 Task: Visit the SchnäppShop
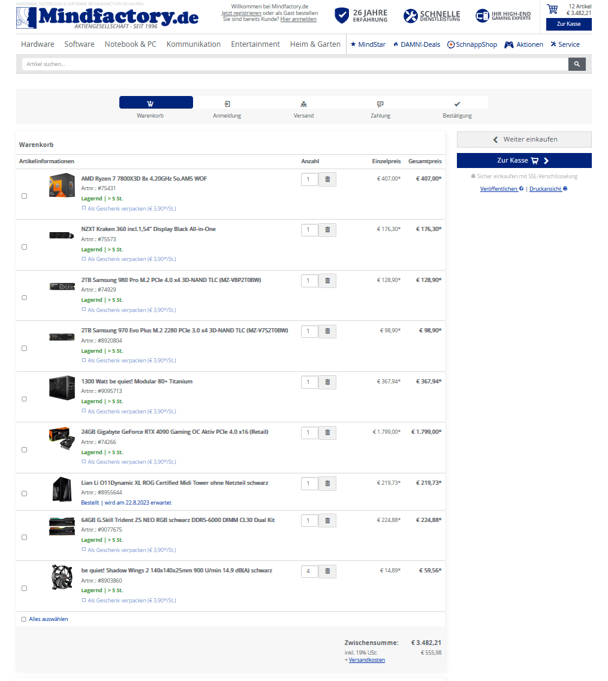(x=472, y=44)
